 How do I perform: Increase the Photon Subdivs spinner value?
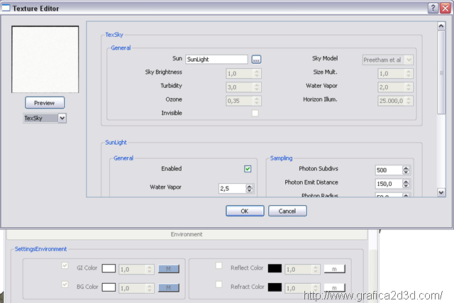pyautogui.click(x=406, y=168)
